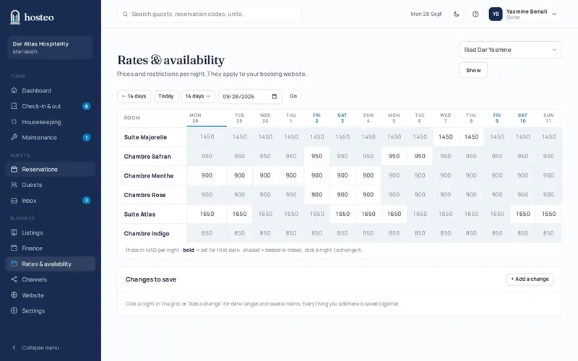
Task: Open Channels via the share icon
Action: tap(14, 279)
